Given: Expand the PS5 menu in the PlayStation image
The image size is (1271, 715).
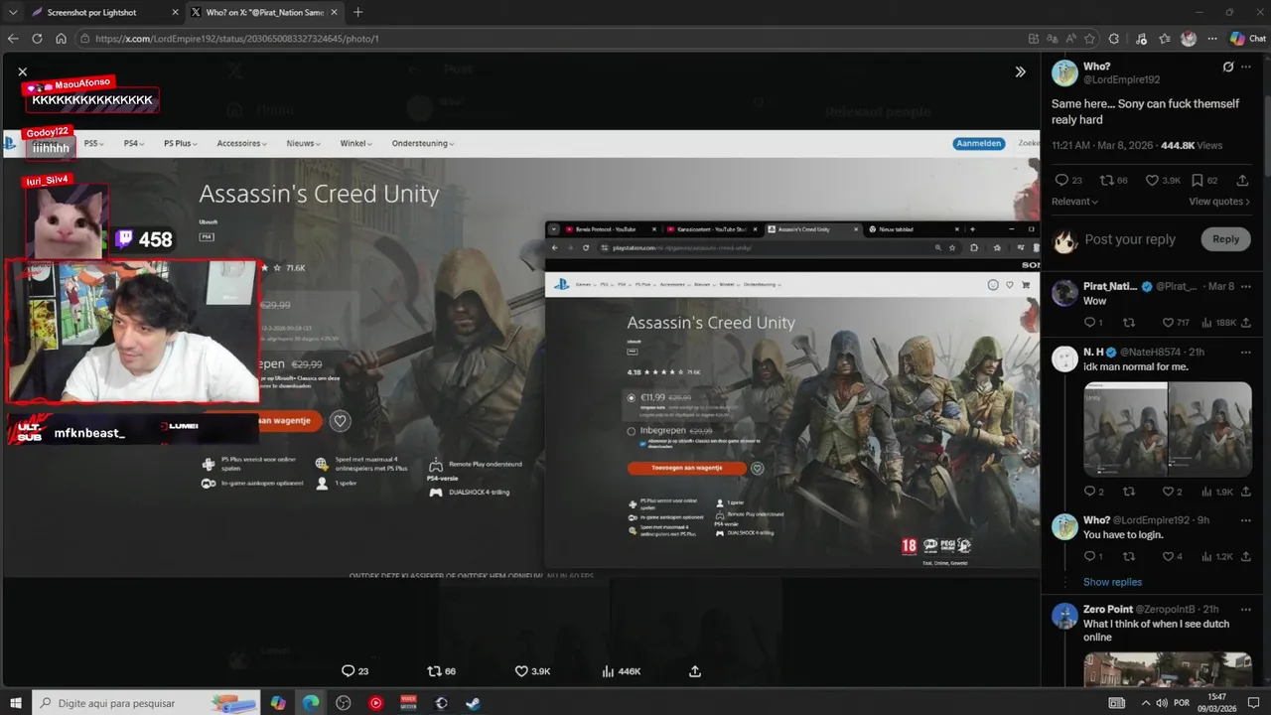Looking at the screenshot, I should (x=93, y=143).
